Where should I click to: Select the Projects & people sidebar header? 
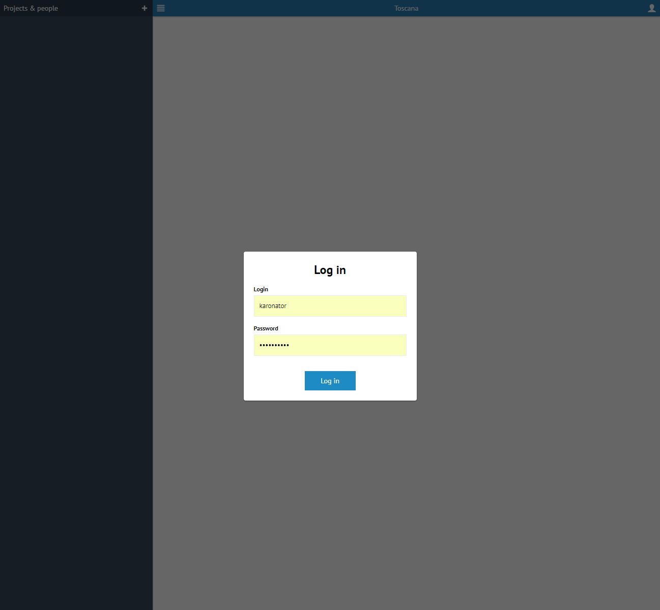click(x=31, y=8)
